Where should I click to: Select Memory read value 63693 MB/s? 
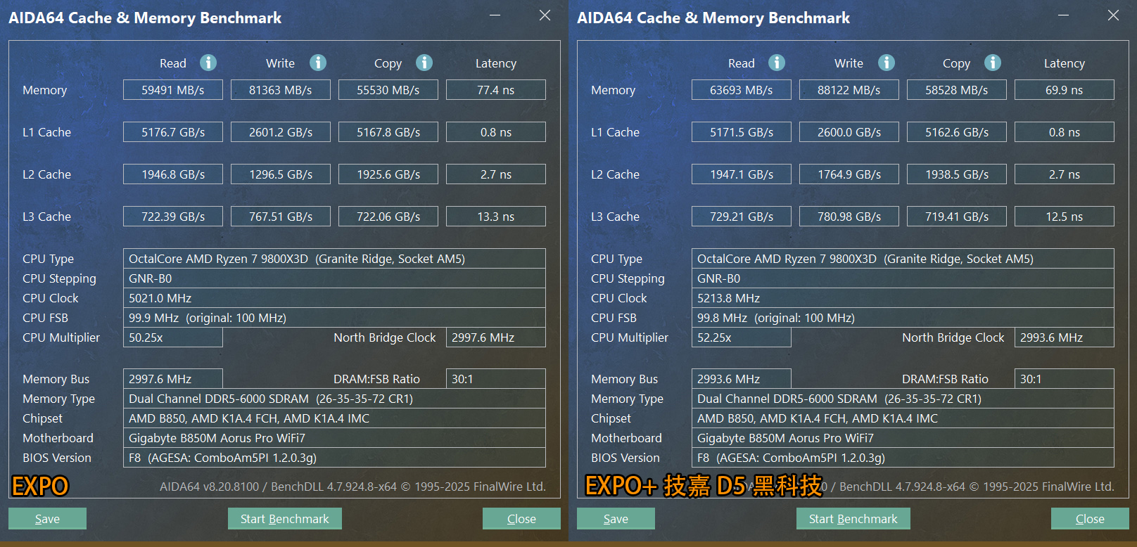click(x=742, y=90)
